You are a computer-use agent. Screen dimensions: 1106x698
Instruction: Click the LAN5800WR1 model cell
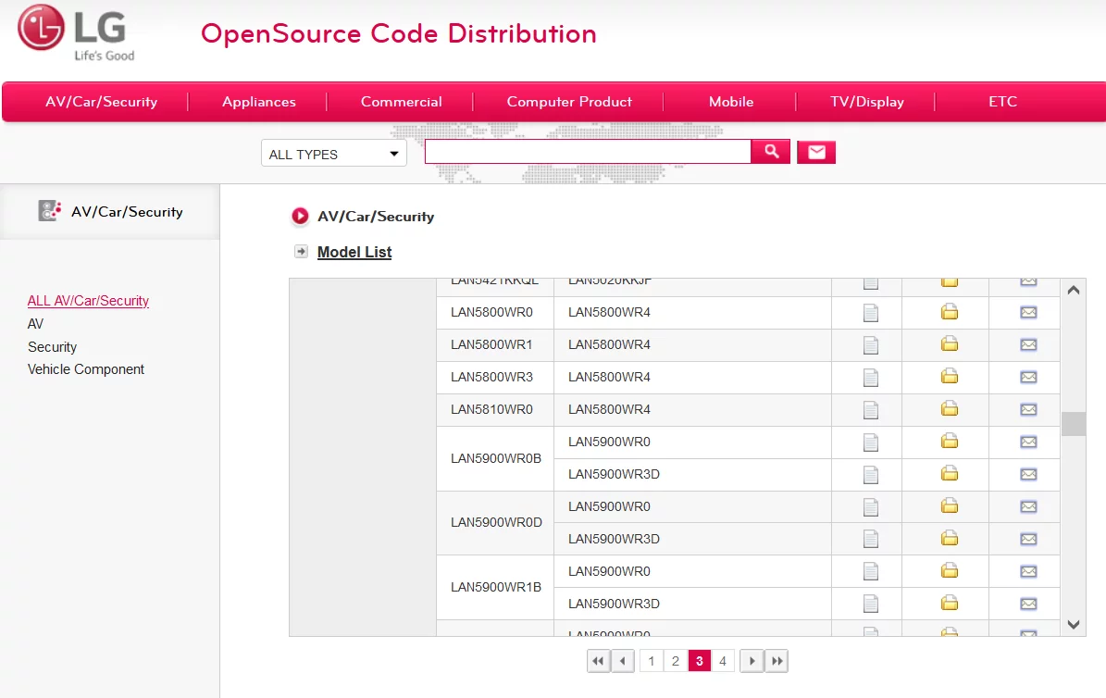(x=494, y=345)
